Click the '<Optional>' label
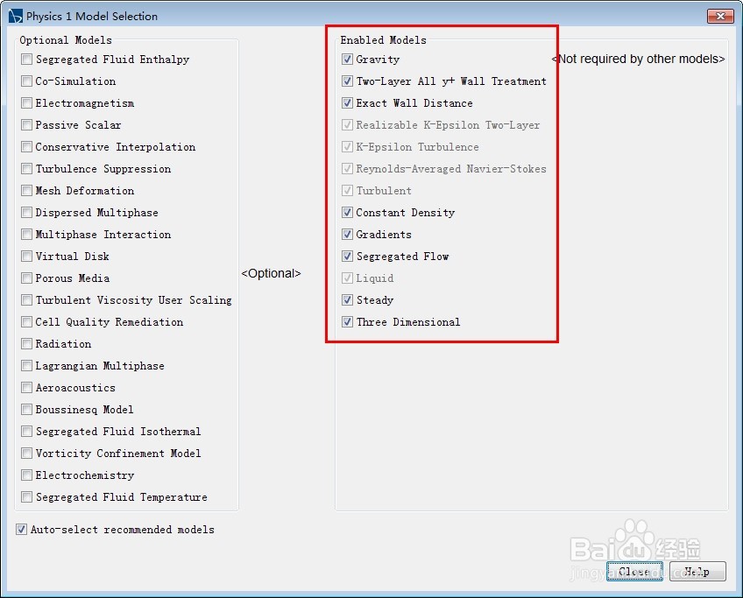Viewport: 743px width, 598px height. [x=271, y=273]
